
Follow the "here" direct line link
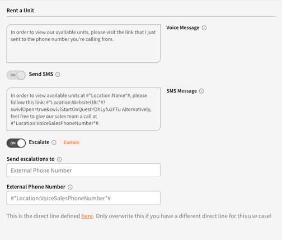pos(87,216)
